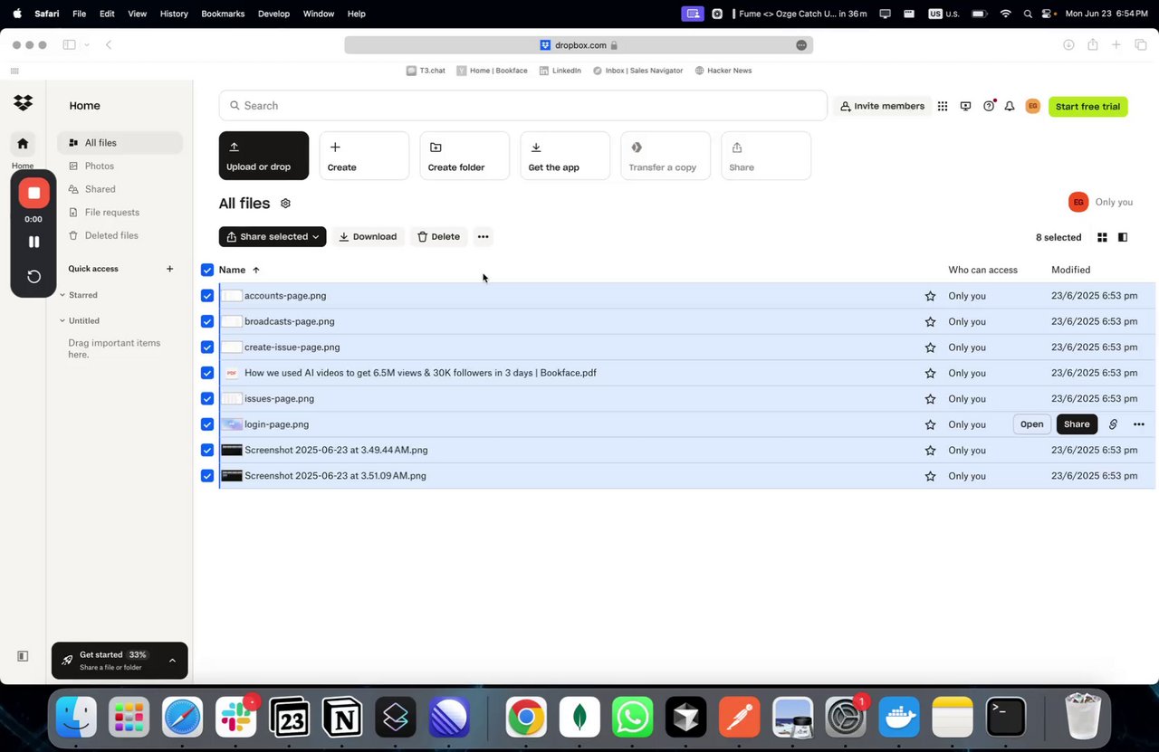Image resolution: width=1159 pixels, height=752 pixels.
Task: Download the selected files
Action: (369, 237)
